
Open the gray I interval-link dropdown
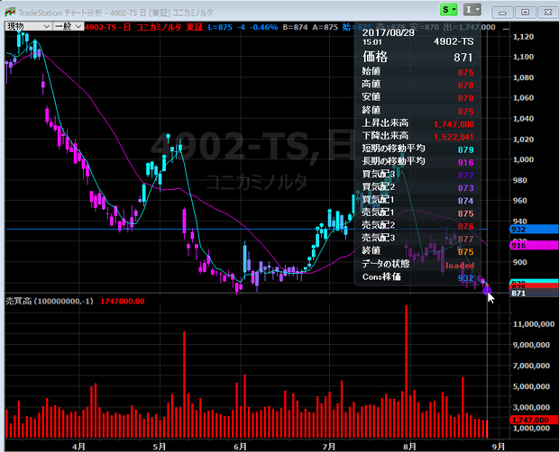[x=472, y=10]
